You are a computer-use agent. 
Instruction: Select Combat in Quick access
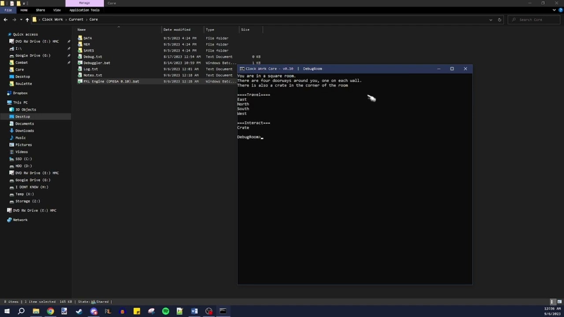(x=21, y=63)
